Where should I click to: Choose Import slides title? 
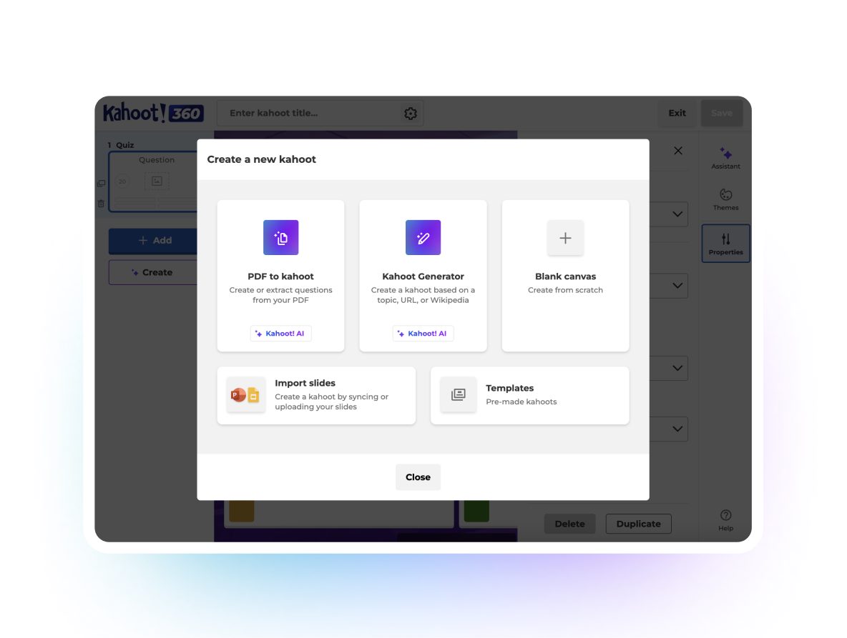pos(305,383)
